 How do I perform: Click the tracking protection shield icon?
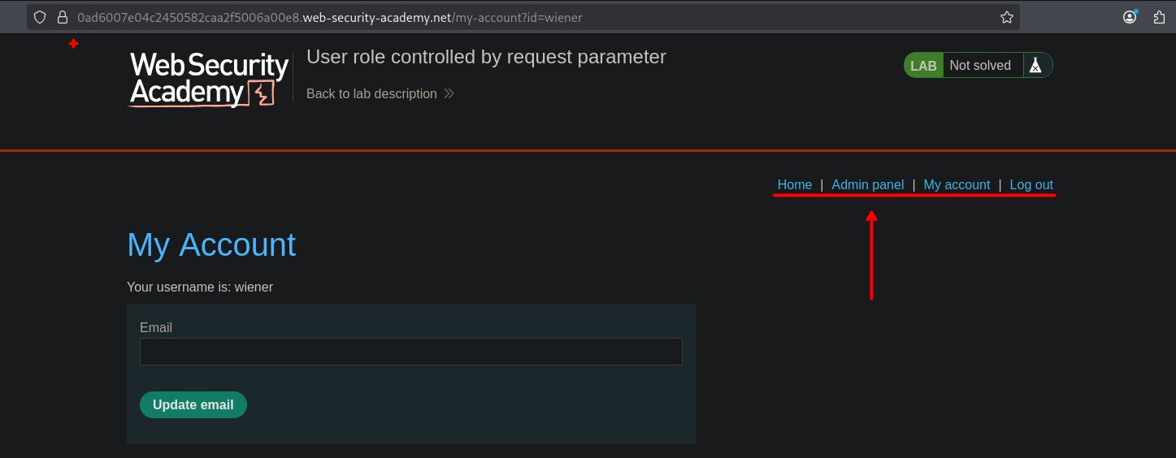pyautogui.click(x=40, y=17)
